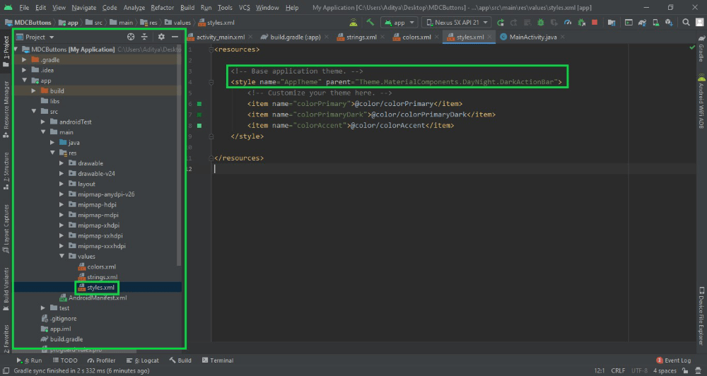Switch to the MainActivity.java tab
This screenshot has height=376, width=707.
coord(526,37)
